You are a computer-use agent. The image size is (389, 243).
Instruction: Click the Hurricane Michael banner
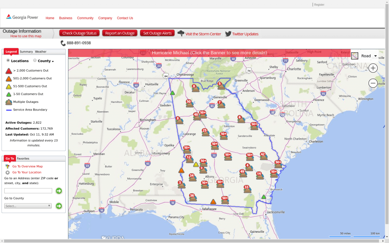coord(209,53)
